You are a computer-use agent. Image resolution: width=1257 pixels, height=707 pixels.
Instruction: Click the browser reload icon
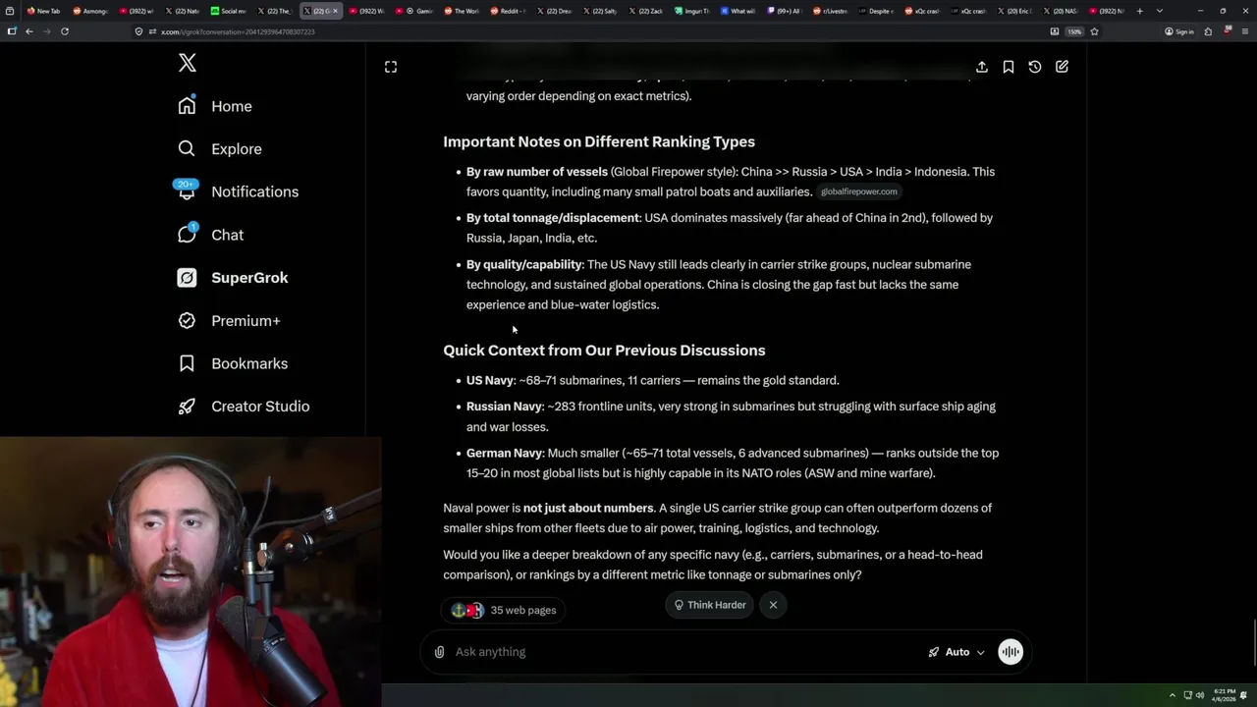(65, 31)
